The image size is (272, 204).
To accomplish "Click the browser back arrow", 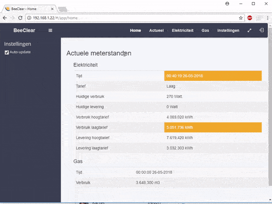I will (5, 18).
